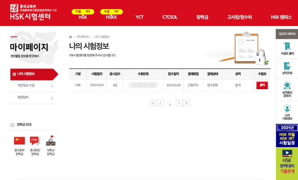Click the QUICK MENU header
The width and height of the screenshot is (298, 180).
click(x=287, y=34)
